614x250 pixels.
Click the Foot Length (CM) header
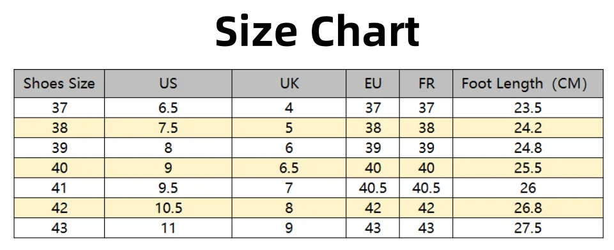point(528,84)
